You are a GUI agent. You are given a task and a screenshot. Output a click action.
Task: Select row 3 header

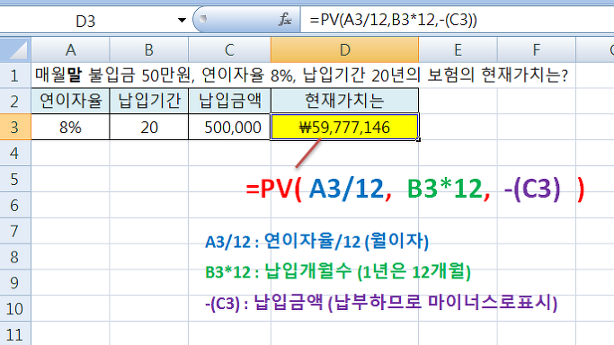tap(15, 127)
